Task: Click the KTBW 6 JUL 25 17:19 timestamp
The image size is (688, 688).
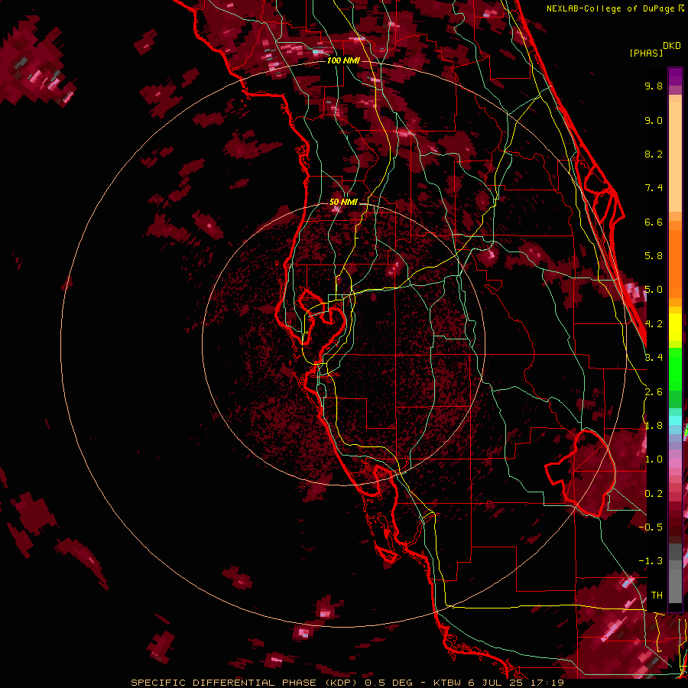Action: click(x=498, y=683)
